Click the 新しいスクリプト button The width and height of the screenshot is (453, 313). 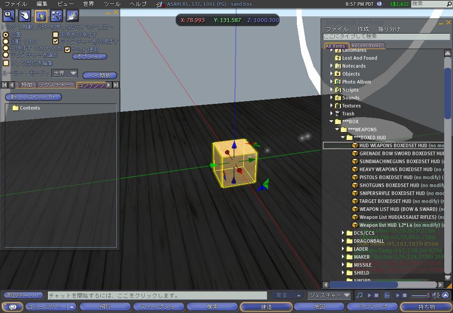(33, 97)
